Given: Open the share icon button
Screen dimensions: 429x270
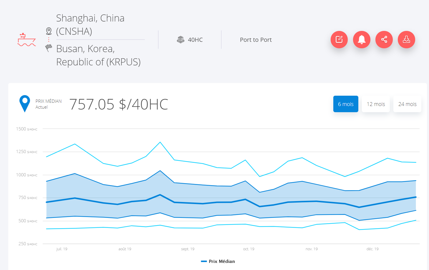Looking at the screenshot, I should pos(384,39).
